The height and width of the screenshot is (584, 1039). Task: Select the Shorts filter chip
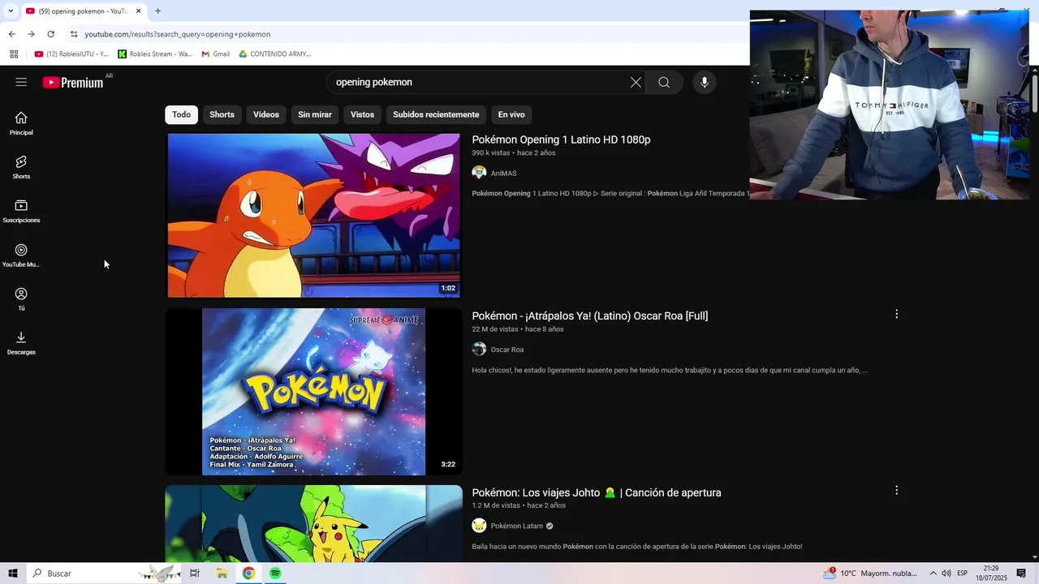[x=222, y=114]
